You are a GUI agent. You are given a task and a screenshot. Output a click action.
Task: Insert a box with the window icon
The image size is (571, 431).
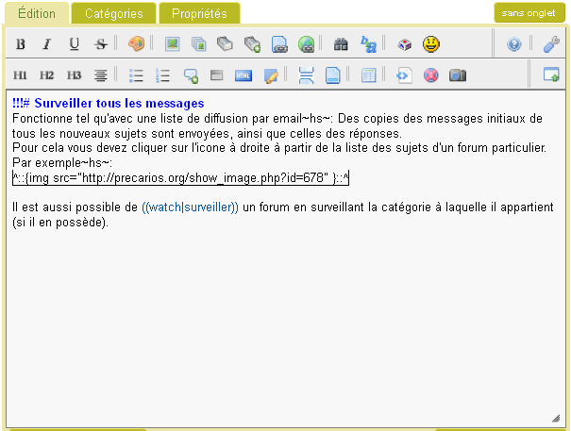coord(217,75)
